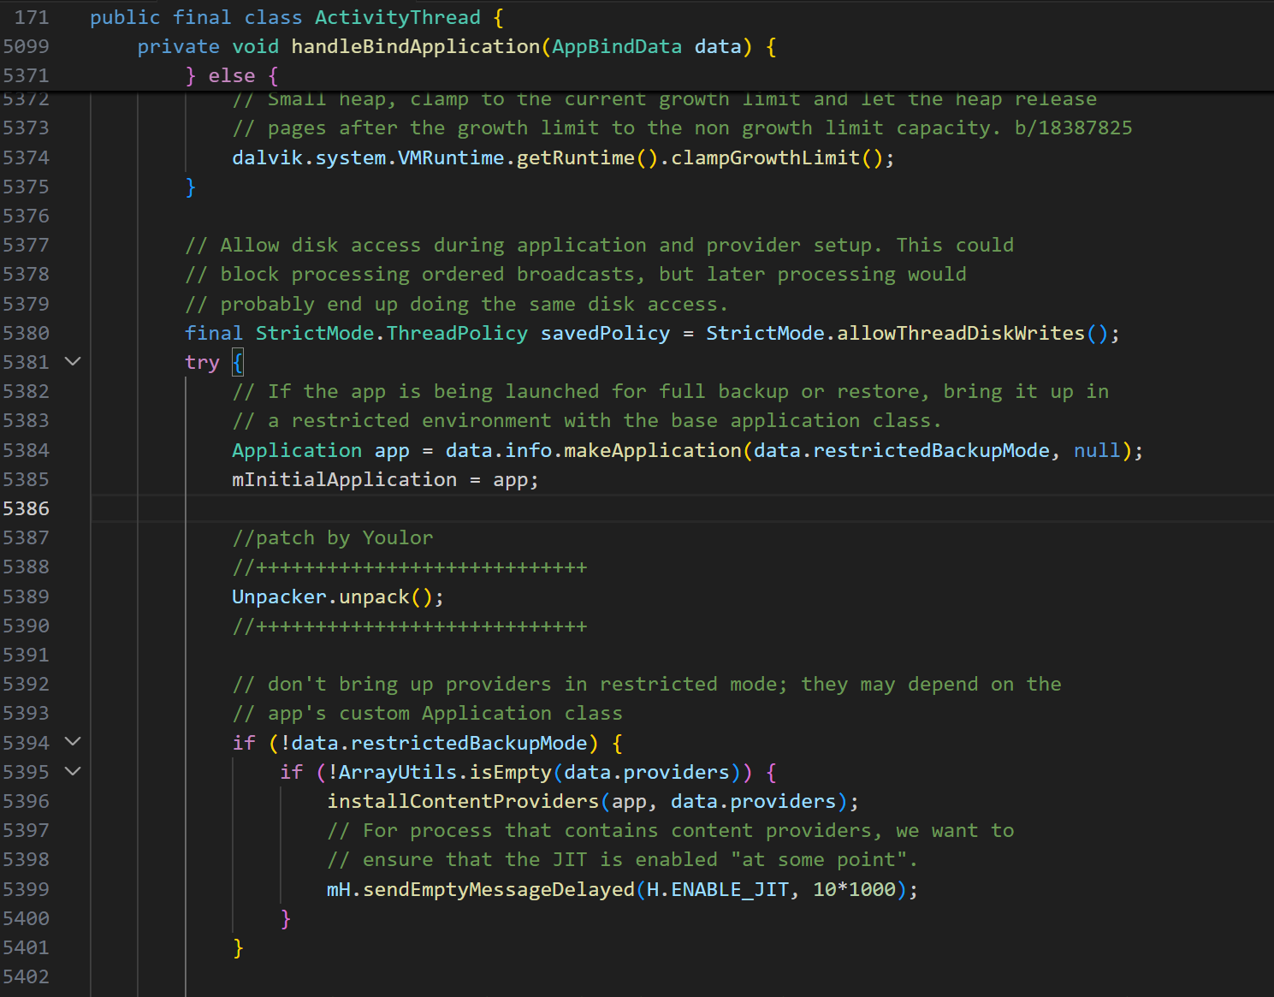This screenshot has width=1274, height=997.
Task: Click the Unpacker class name
Action: click(279, 596)
